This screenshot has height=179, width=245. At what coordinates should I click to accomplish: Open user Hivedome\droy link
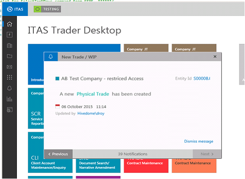pyautogui.click(x=91, y=113)
